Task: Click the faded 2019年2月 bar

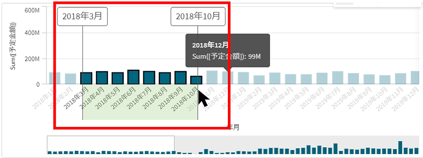Action: click(x=259, y=80)
